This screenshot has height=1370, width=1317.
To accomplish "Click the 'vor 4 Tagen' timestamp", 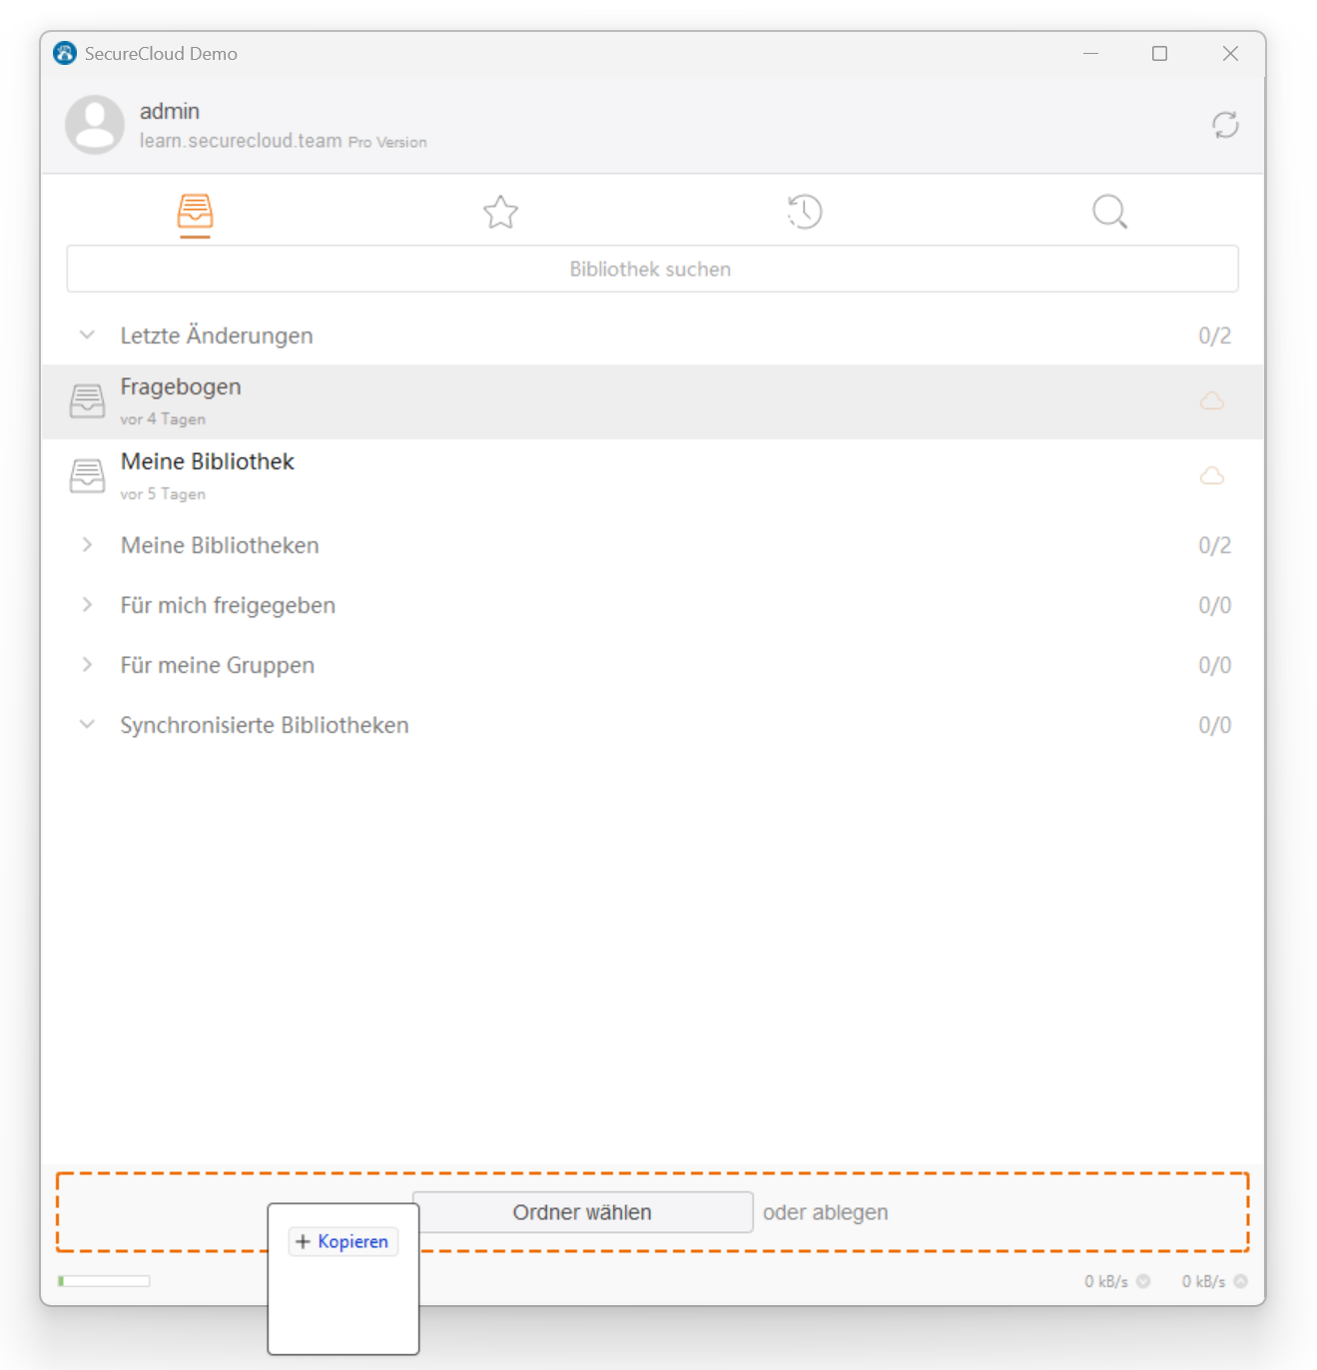I will pyautogui.click(x=163, y=419).
